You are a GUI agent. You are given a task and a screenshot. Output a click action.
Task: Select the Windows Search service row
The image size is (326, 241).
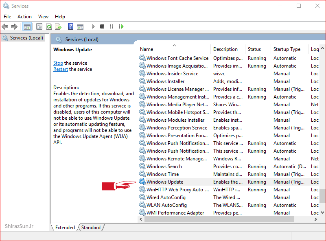(164, 167)
